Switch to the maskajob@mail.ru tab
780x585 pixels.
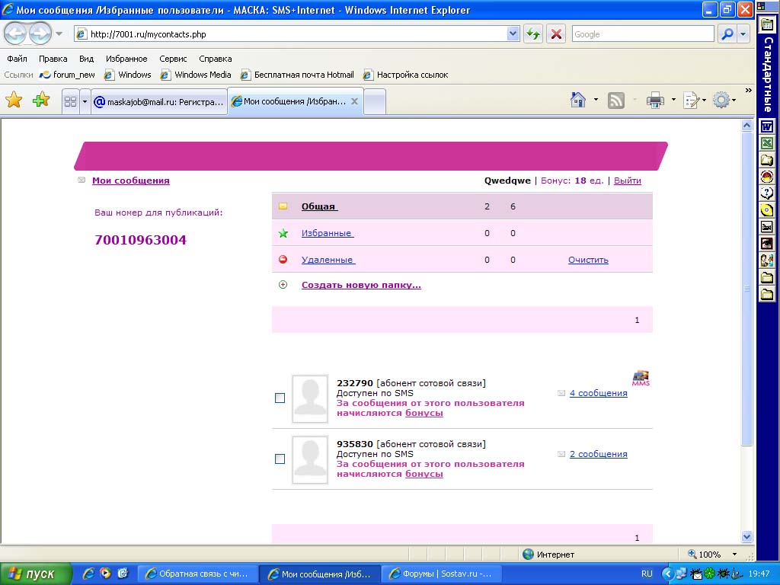coord(158,101)
